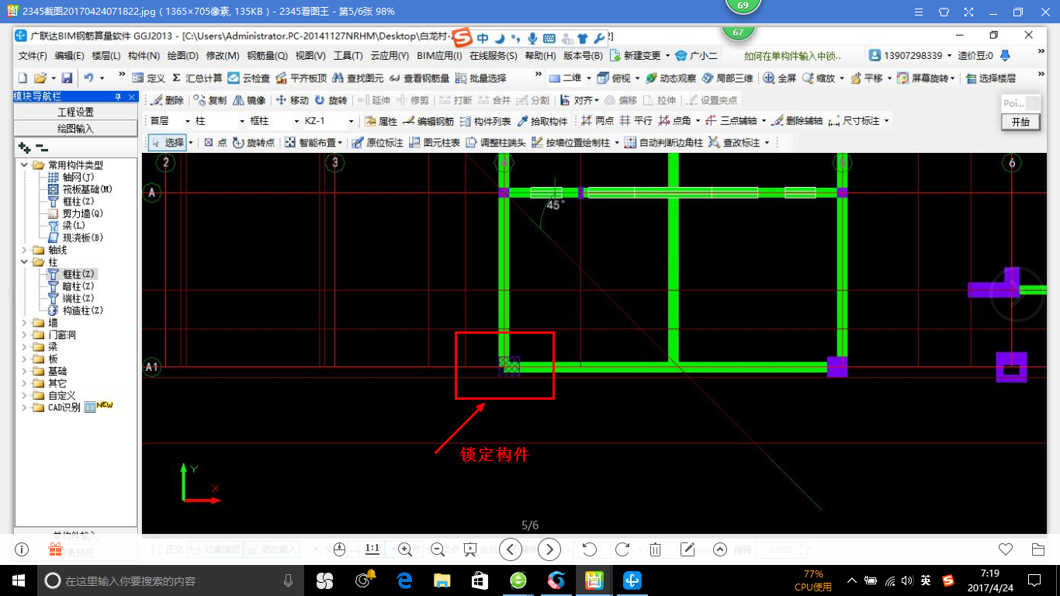Open 构件列表 component list
The image size is (1060, 596).
(485, 121)
